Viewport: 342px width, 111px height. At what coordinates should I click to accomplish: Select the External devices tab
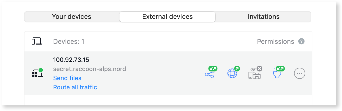[x=167, y=17]
